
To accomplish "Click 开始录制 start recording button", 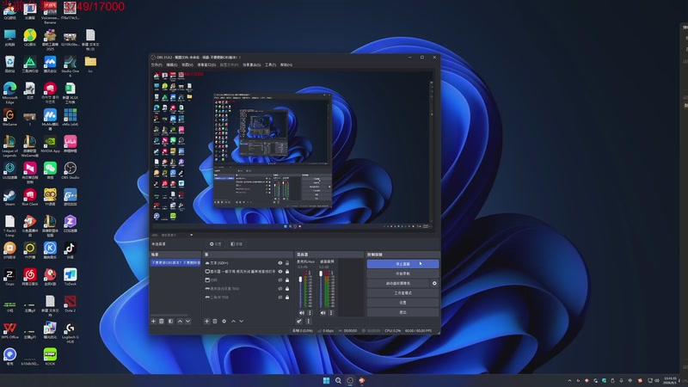I will tap(402, 273).
